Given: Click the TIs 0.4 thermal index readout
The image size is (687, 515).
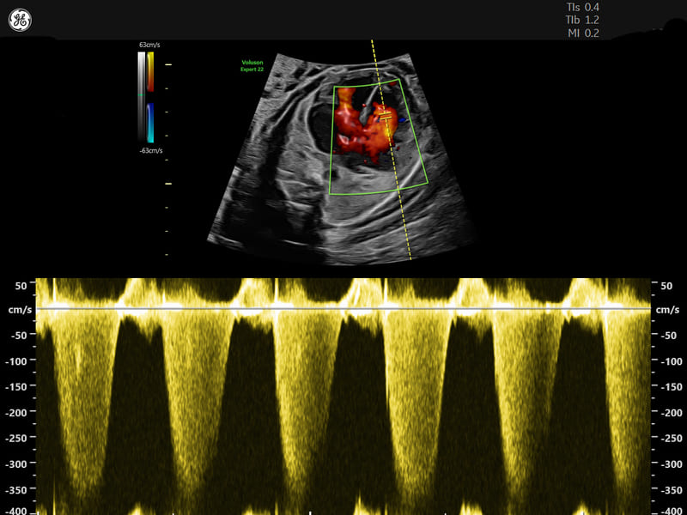Looking at the screenshot, I should click(583, 7).
